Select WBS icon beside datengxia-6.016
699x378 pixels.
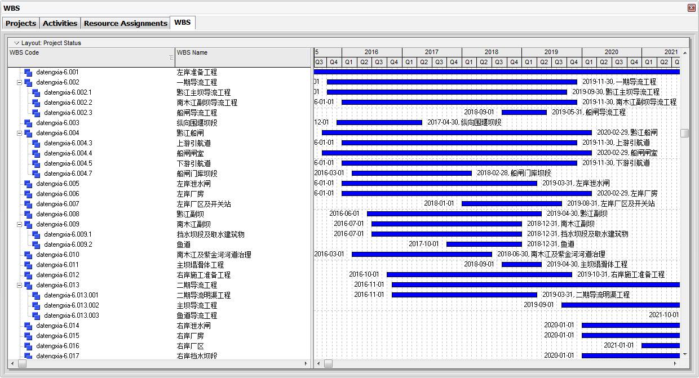pyautogui.click(x=28, y=346)
